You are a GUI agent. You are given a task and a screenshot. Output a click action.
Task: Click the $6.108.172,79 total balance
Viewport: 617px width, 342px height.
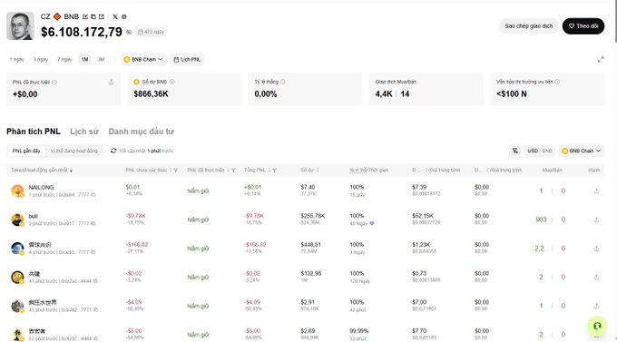coord(82,32)
